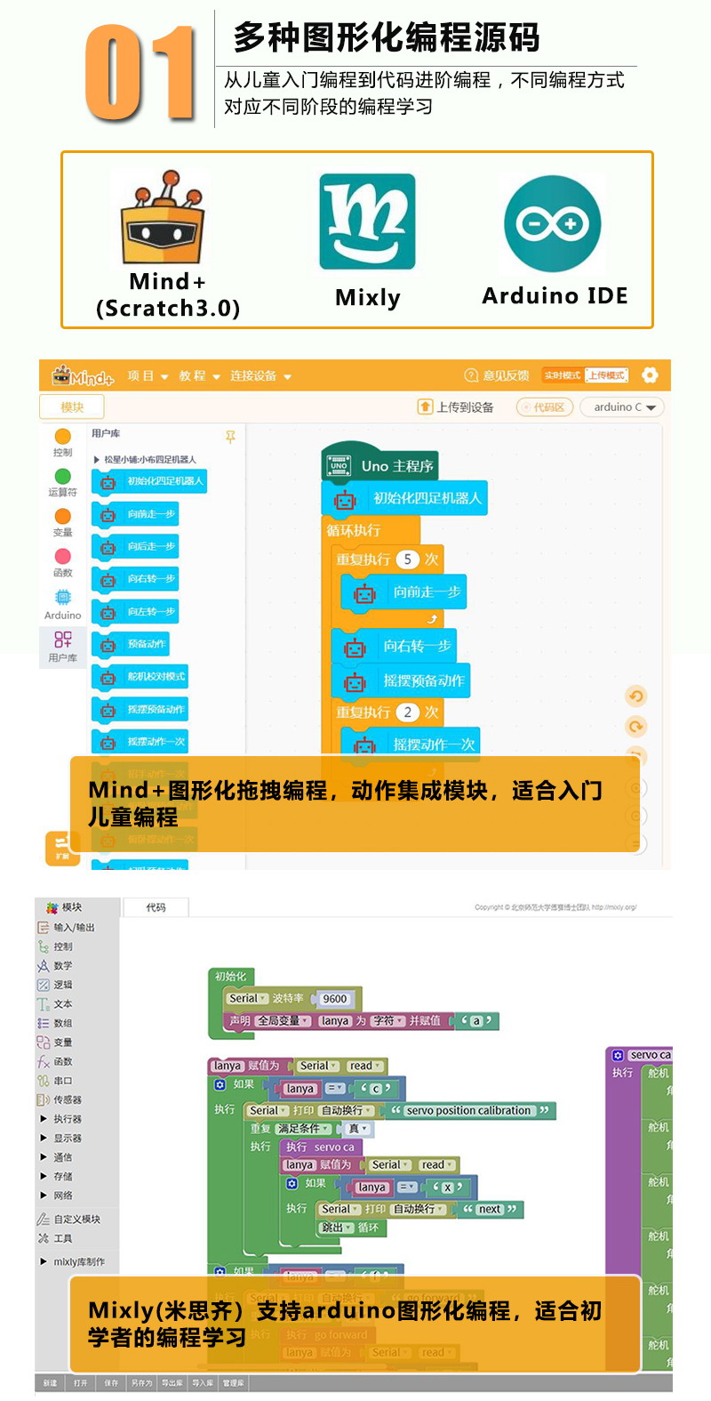Select the 变量 category in Mind+ sidebar

62,523
